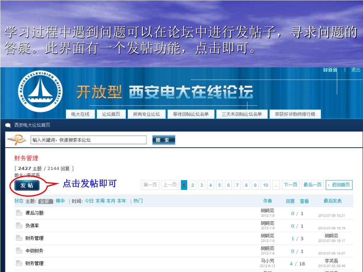This screenshot has height=272, width=363.
Task: Click the speech bubble icon near 西安电大论坛首页
Action: [8, 125]
